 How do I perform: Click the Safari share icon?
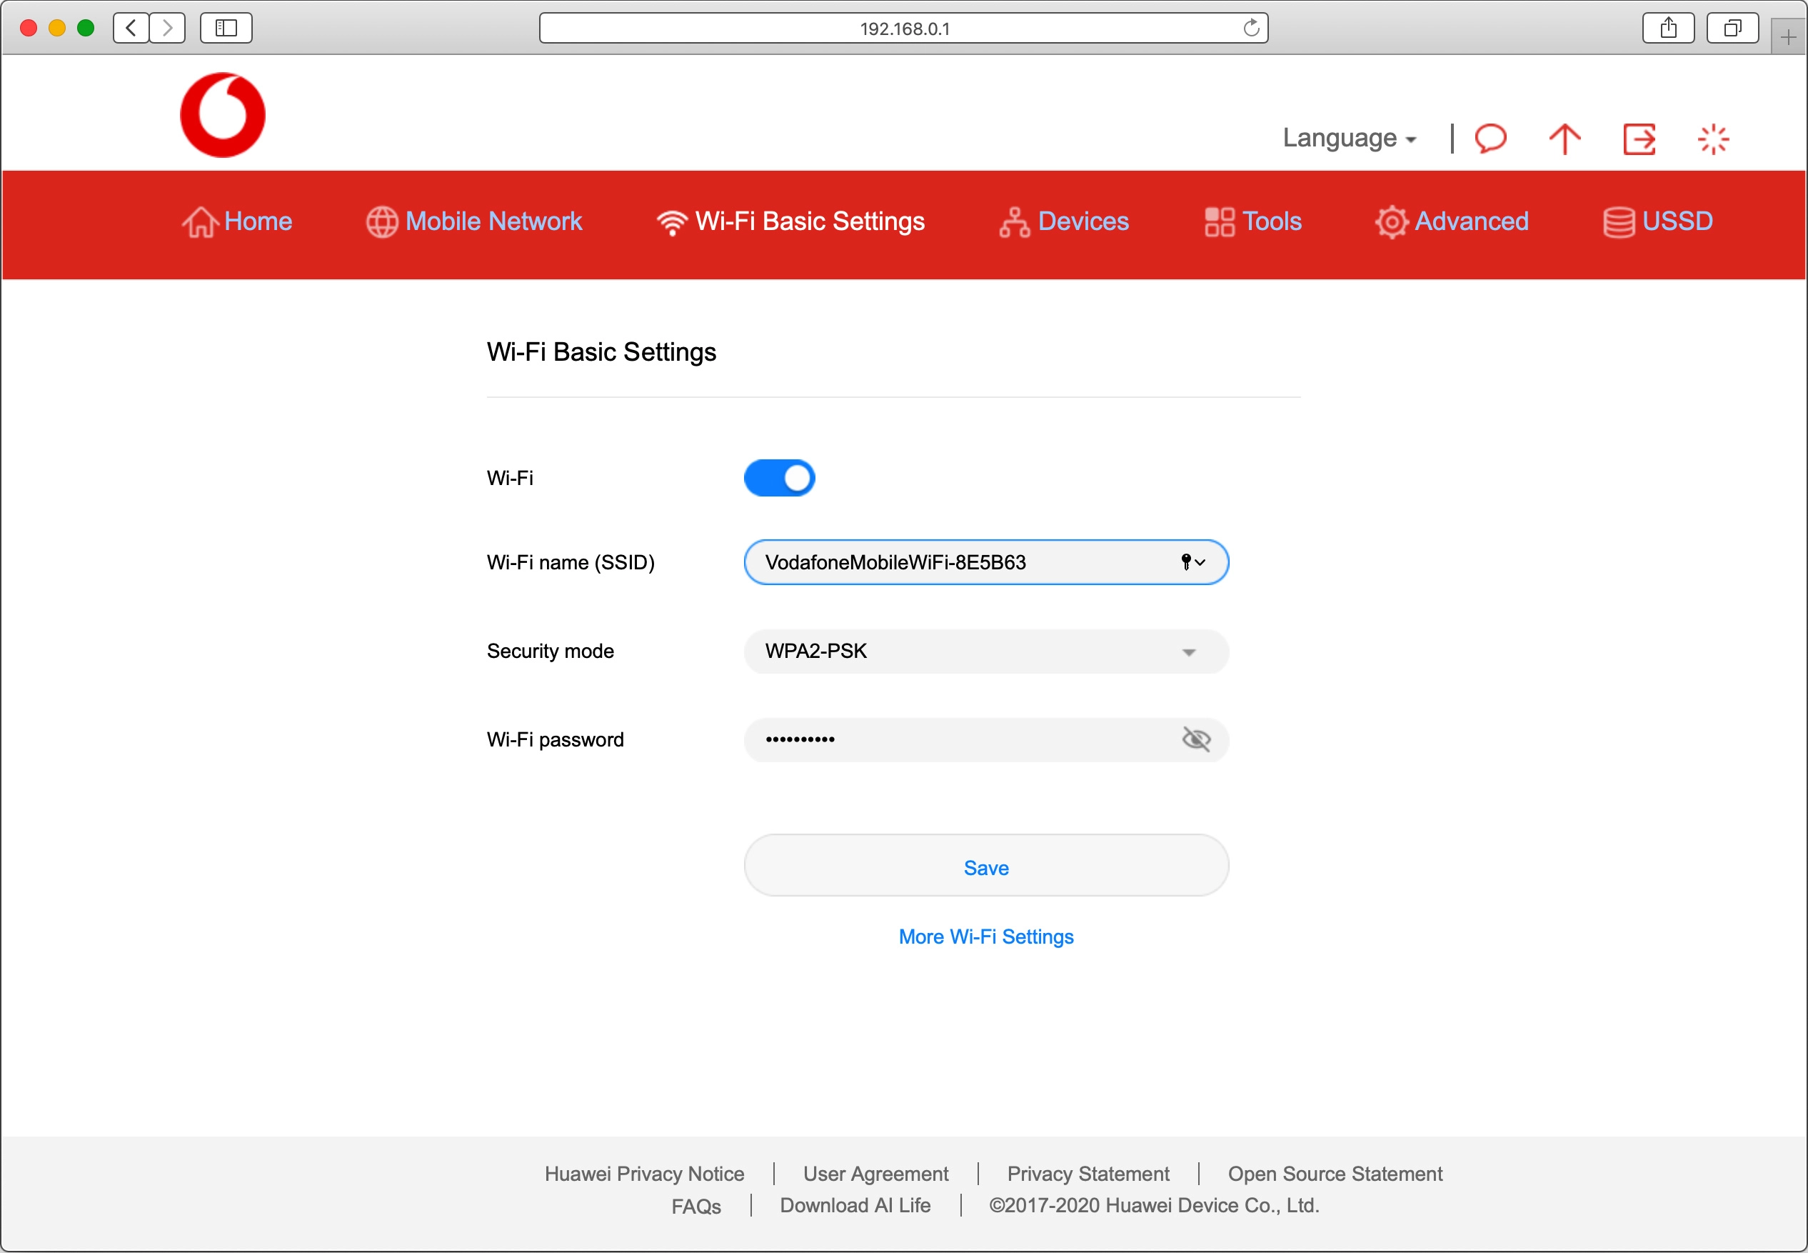1668,29
